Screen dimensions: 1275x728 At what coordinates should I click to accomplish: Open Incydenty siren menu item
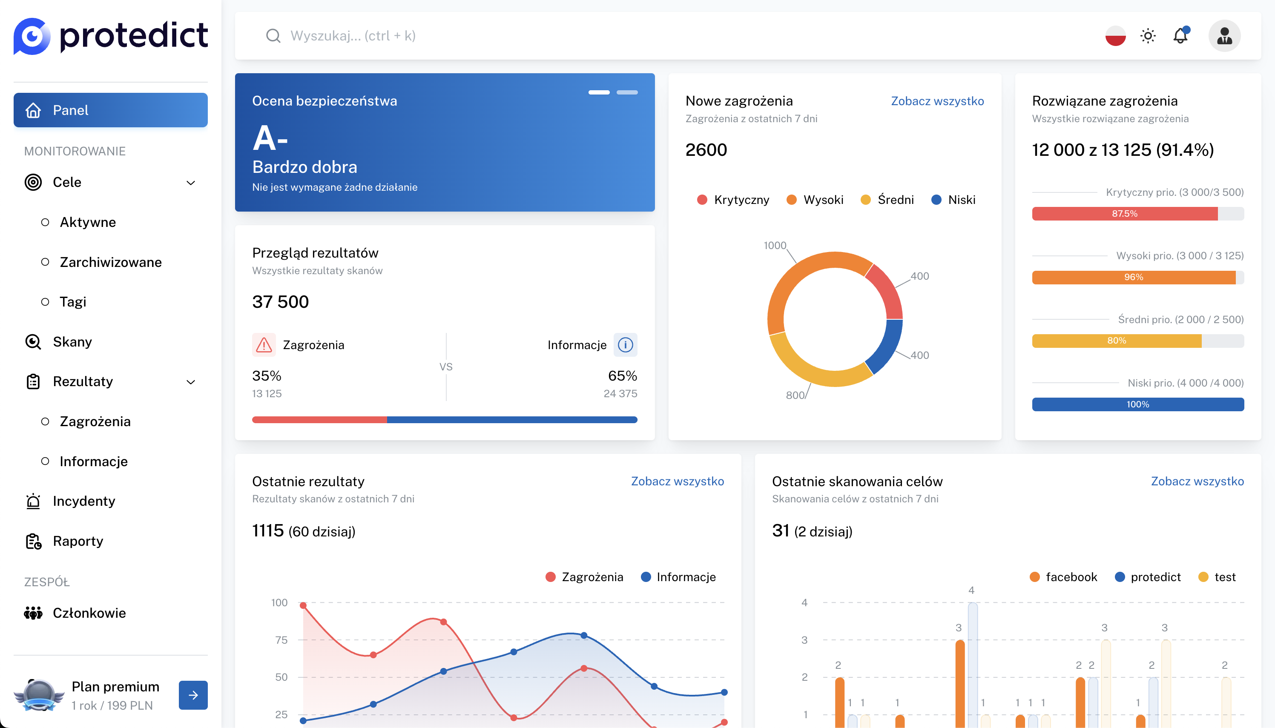(x=84, y=501)
